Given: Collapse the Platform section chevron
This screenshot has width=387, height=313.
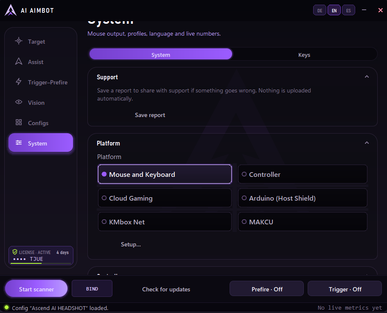Looking at the screenshot, I should click(x=367, y=143).
